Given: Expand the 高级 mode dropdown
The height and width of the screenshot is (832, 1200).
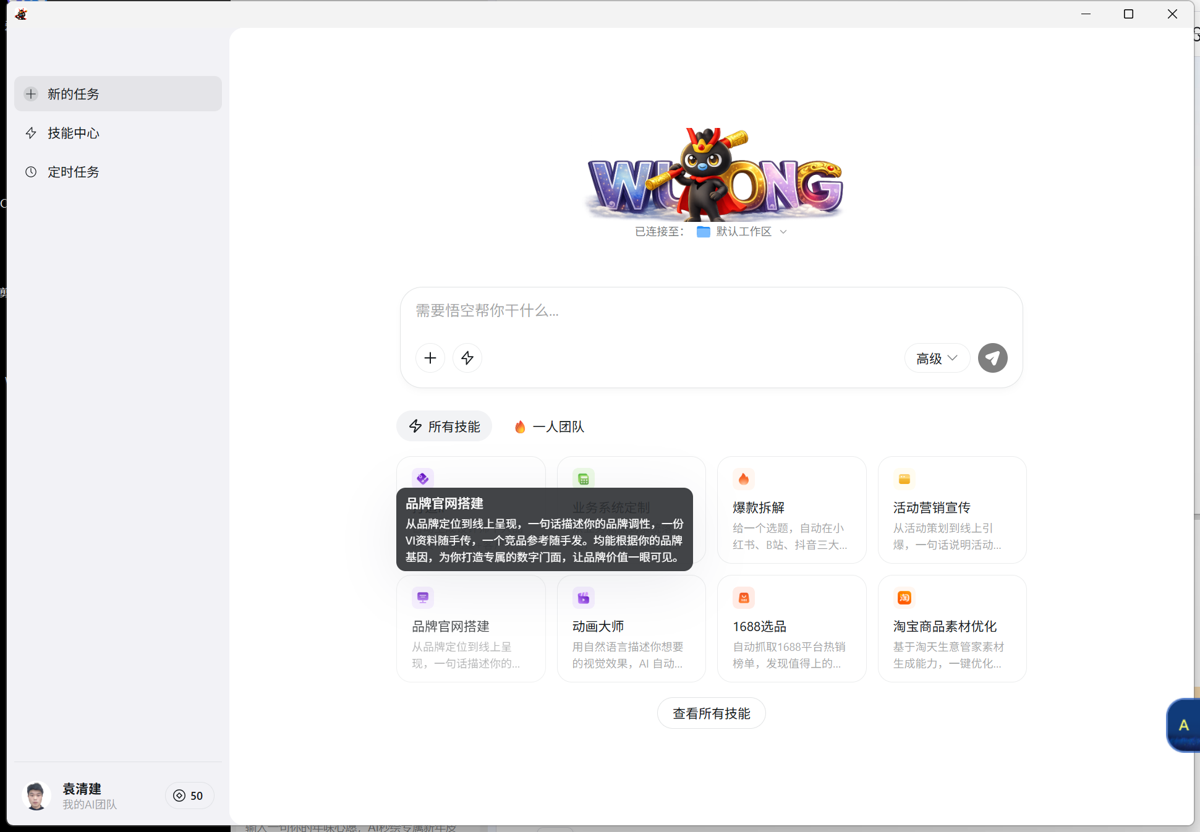Looking at the screenshot, I should pos(937,358).
